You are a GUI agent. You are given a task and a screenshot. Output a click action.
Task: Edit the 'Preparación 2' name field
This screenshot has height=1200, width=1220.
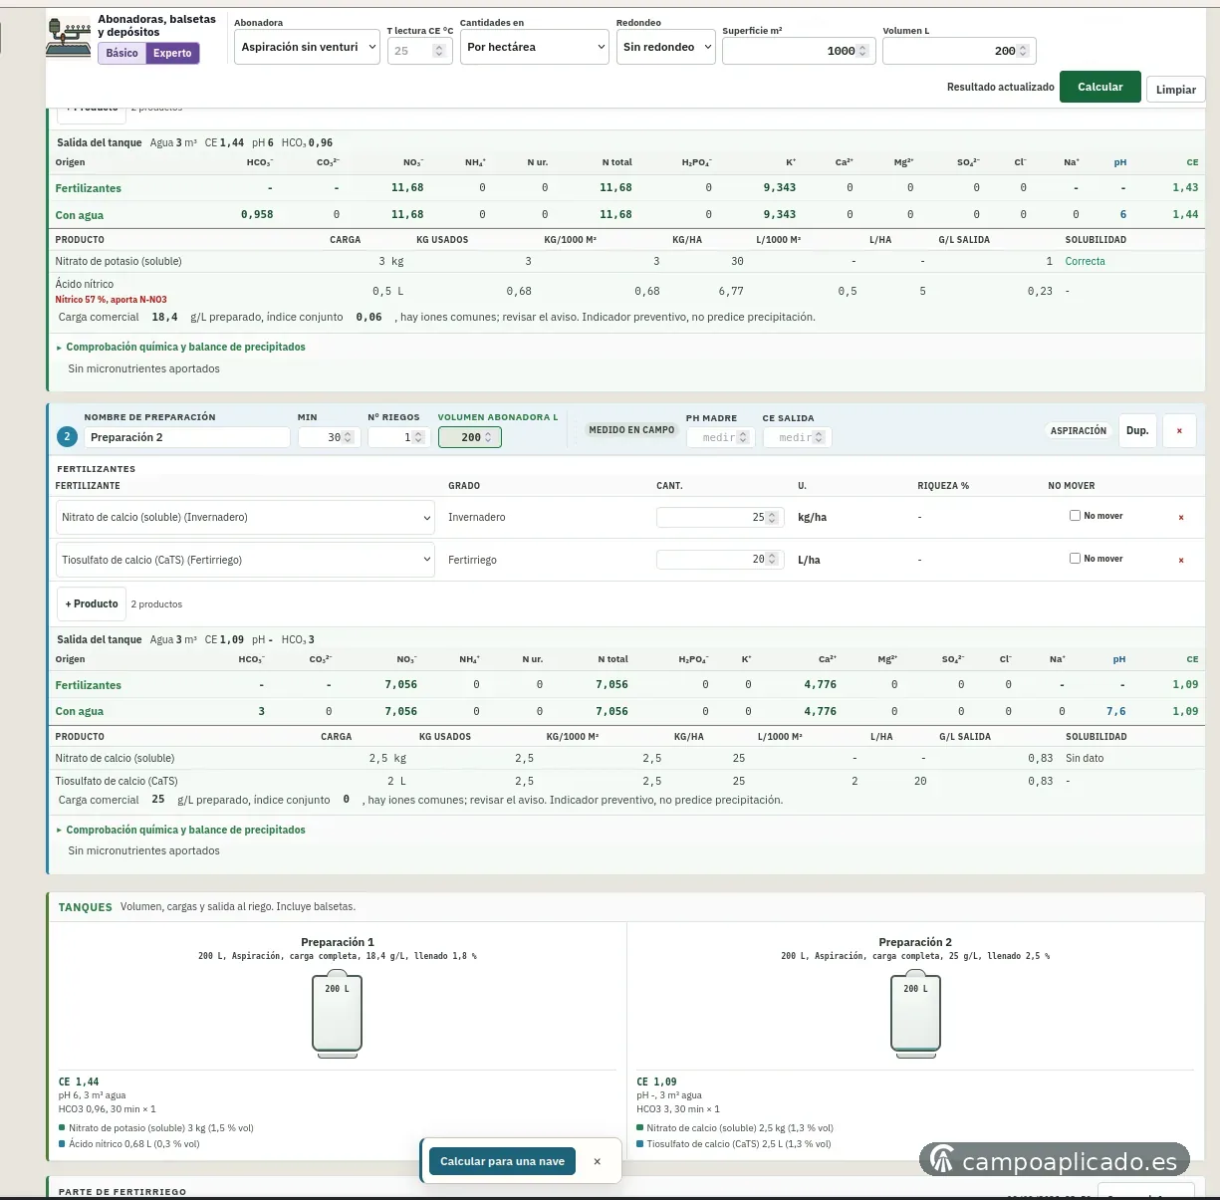tap(187, 437)
